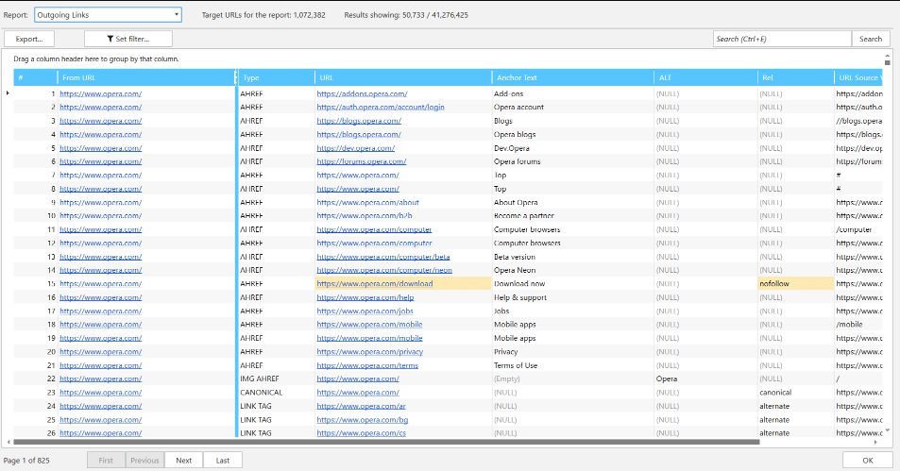
Task: Click the Set filter... button
Action: pos(128,39)
